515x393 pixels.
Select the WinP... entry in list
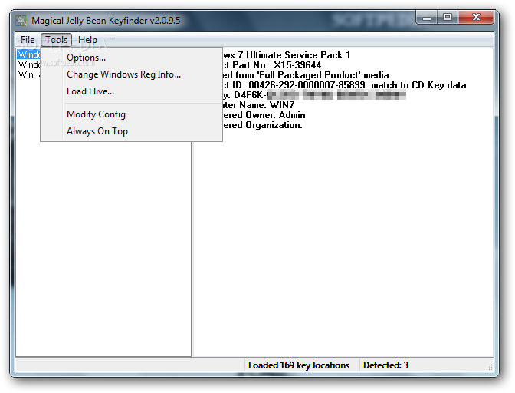coord(29,74)
